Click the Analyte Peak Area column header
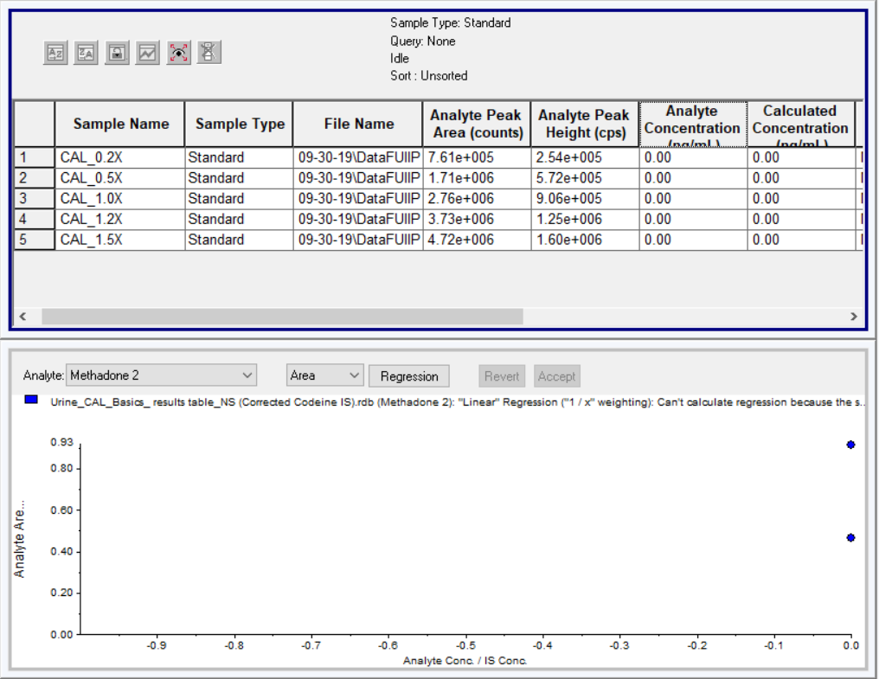The height and width of the screenshot is (679, 879). (x=477, y=124)
